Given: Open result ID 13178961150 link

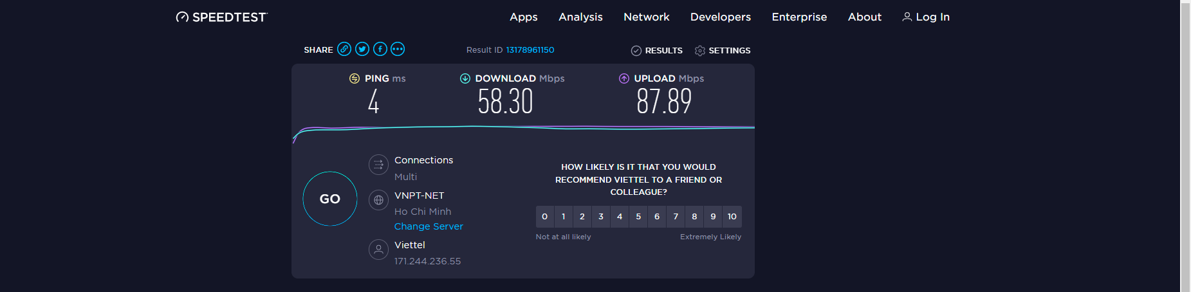Looking at the screenshot, I should click(x=530, y=50).
